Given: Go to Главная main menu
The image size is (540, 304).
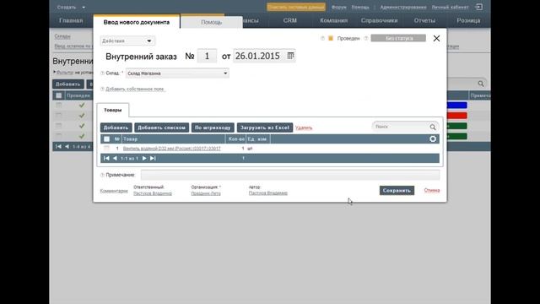Looking at the screenshot, I should [71, 20].
